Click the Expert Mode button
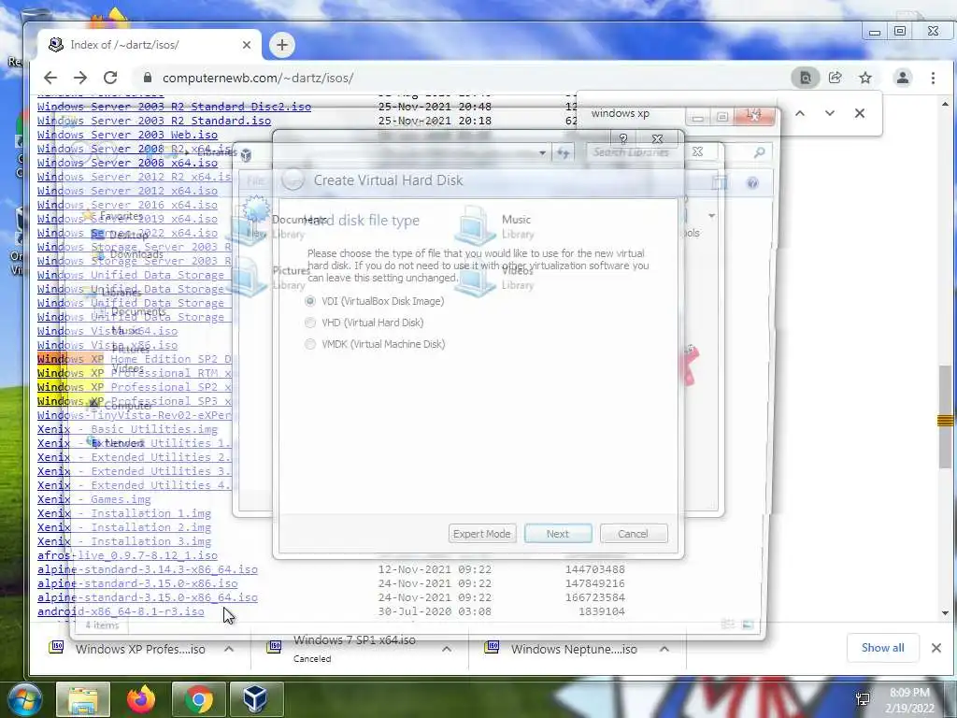The width and height of the screenshot is (957, 718). coord(482,534)
